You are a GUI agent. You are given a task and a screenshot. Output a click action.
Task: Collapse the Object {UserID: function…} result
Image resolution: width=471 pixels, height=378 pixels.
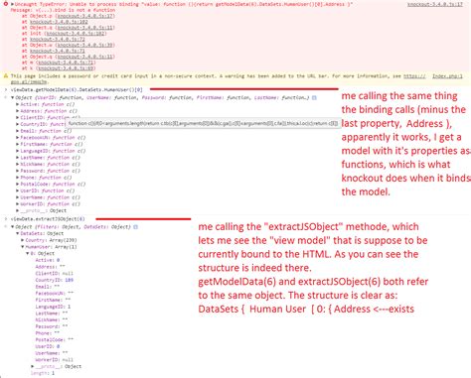[x=13, y=97]
